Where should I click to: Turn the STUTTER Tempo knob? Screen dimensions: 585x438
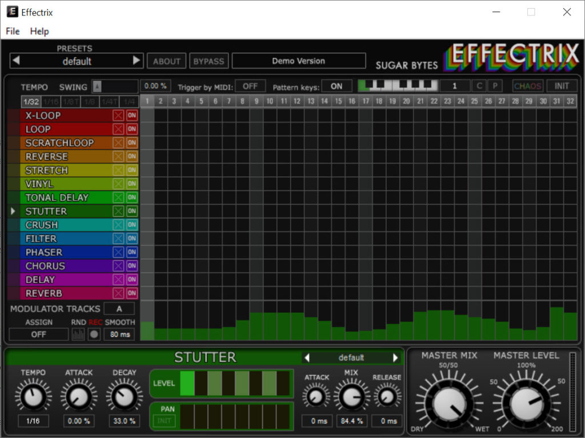(33, 396)
